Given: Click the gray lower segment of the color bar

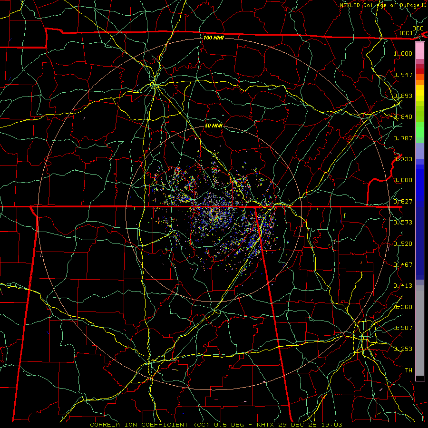Looking at the screenshot, I should click(x=420, y=331).
